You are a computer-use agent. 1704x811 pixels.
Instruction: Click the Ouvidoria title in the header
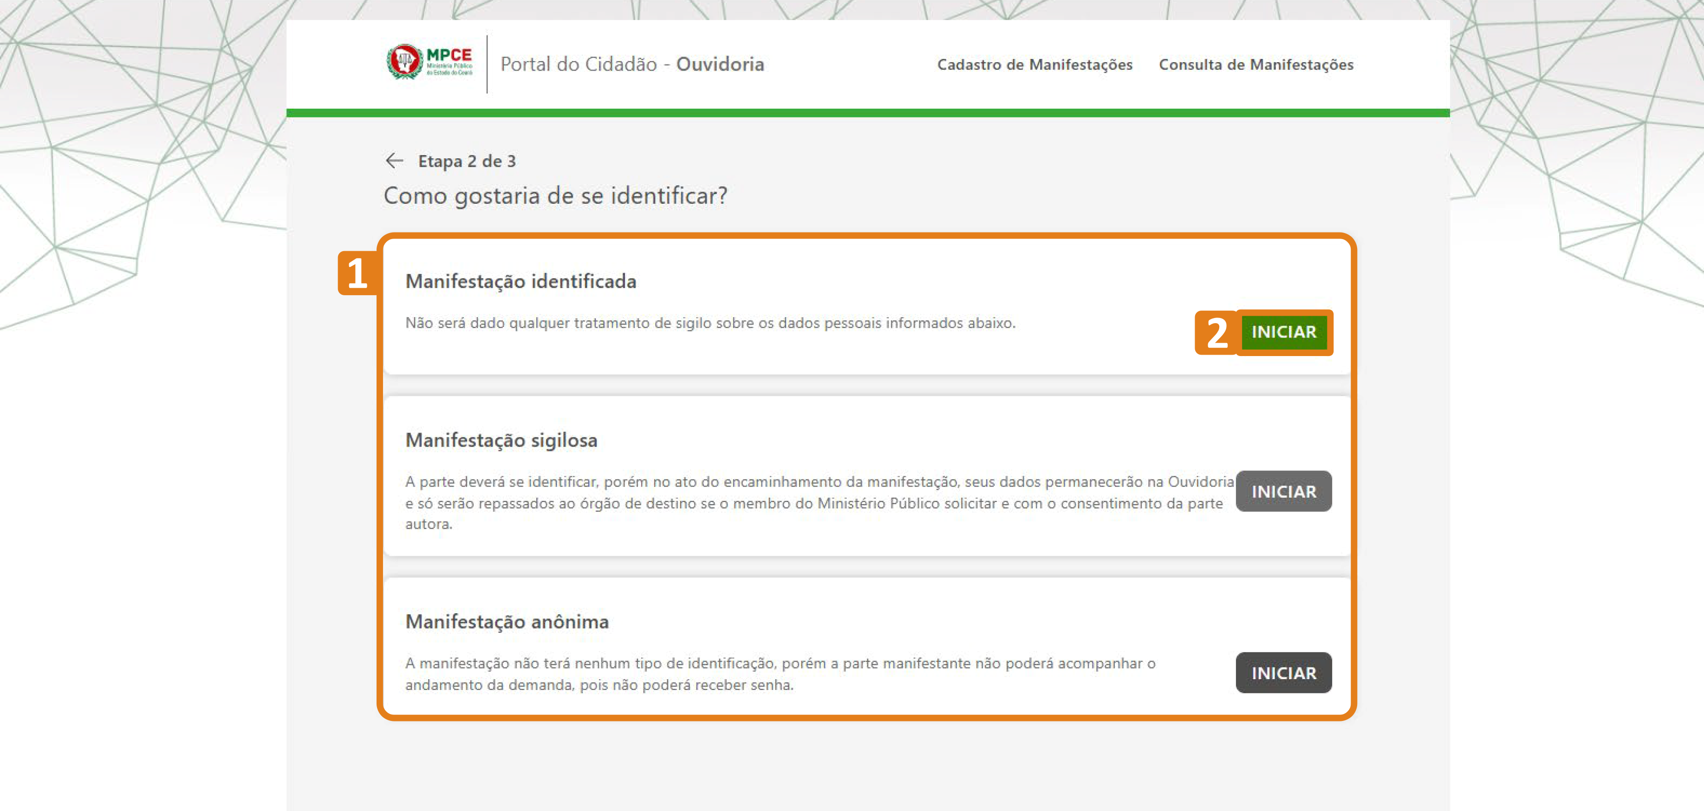coord(720,64)
